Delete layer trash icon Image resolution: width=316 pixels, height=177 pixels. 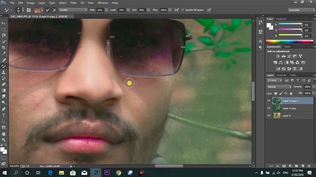click(309, 166)
